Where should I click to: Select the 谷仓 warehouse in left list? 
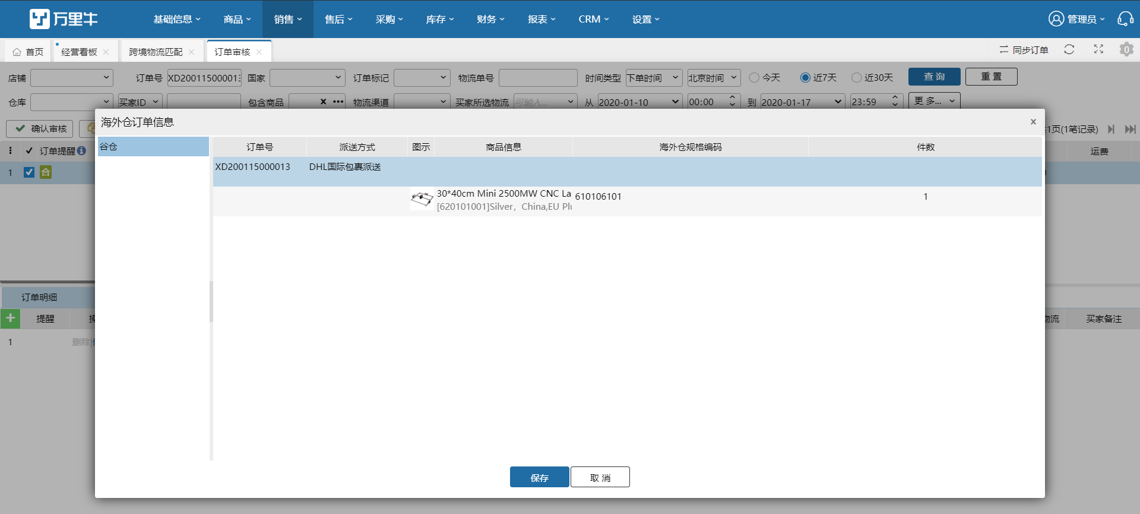point(153,147)
